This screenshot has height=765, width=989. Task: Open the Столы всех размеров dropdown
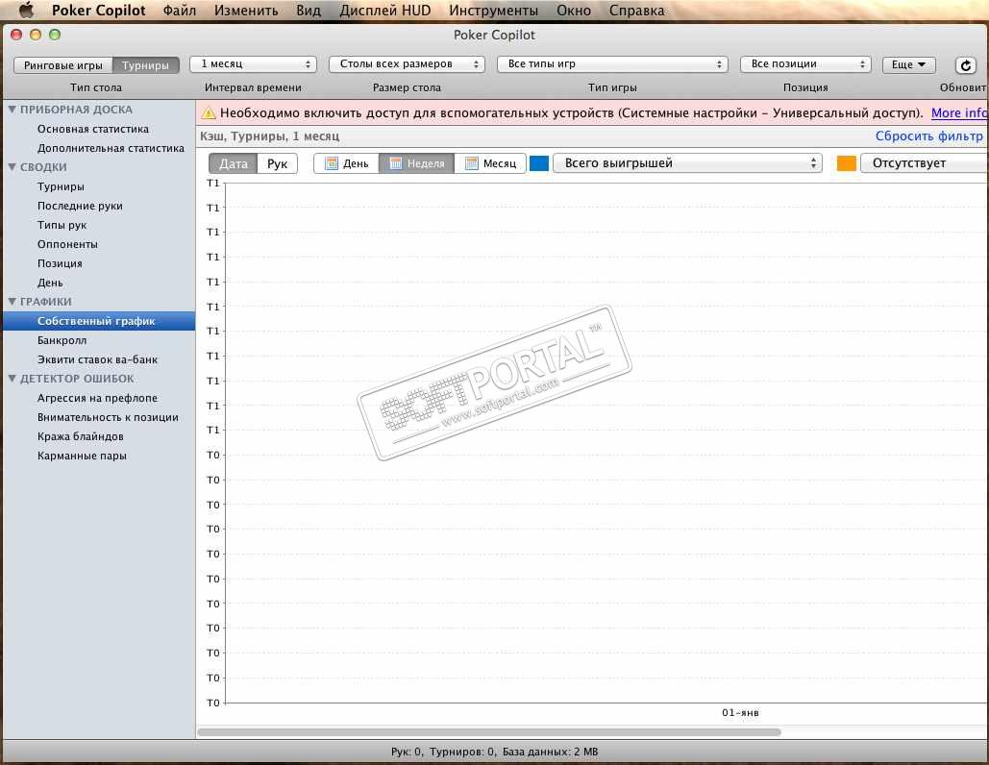(x=407, y=64)
